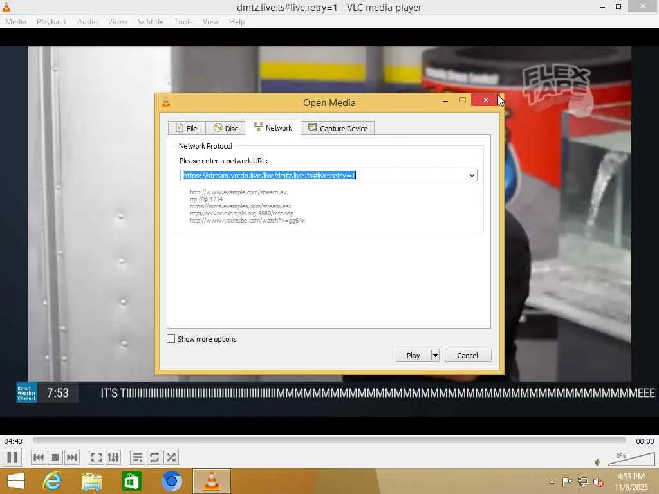Skip to previous media item
Viewport: 659px width, 494px height.
(38, 457)
